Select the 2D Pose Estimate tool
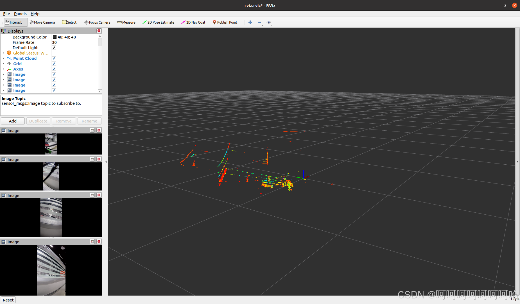The width and height of the screenshot is (520, 304). (x=158, y=22)
